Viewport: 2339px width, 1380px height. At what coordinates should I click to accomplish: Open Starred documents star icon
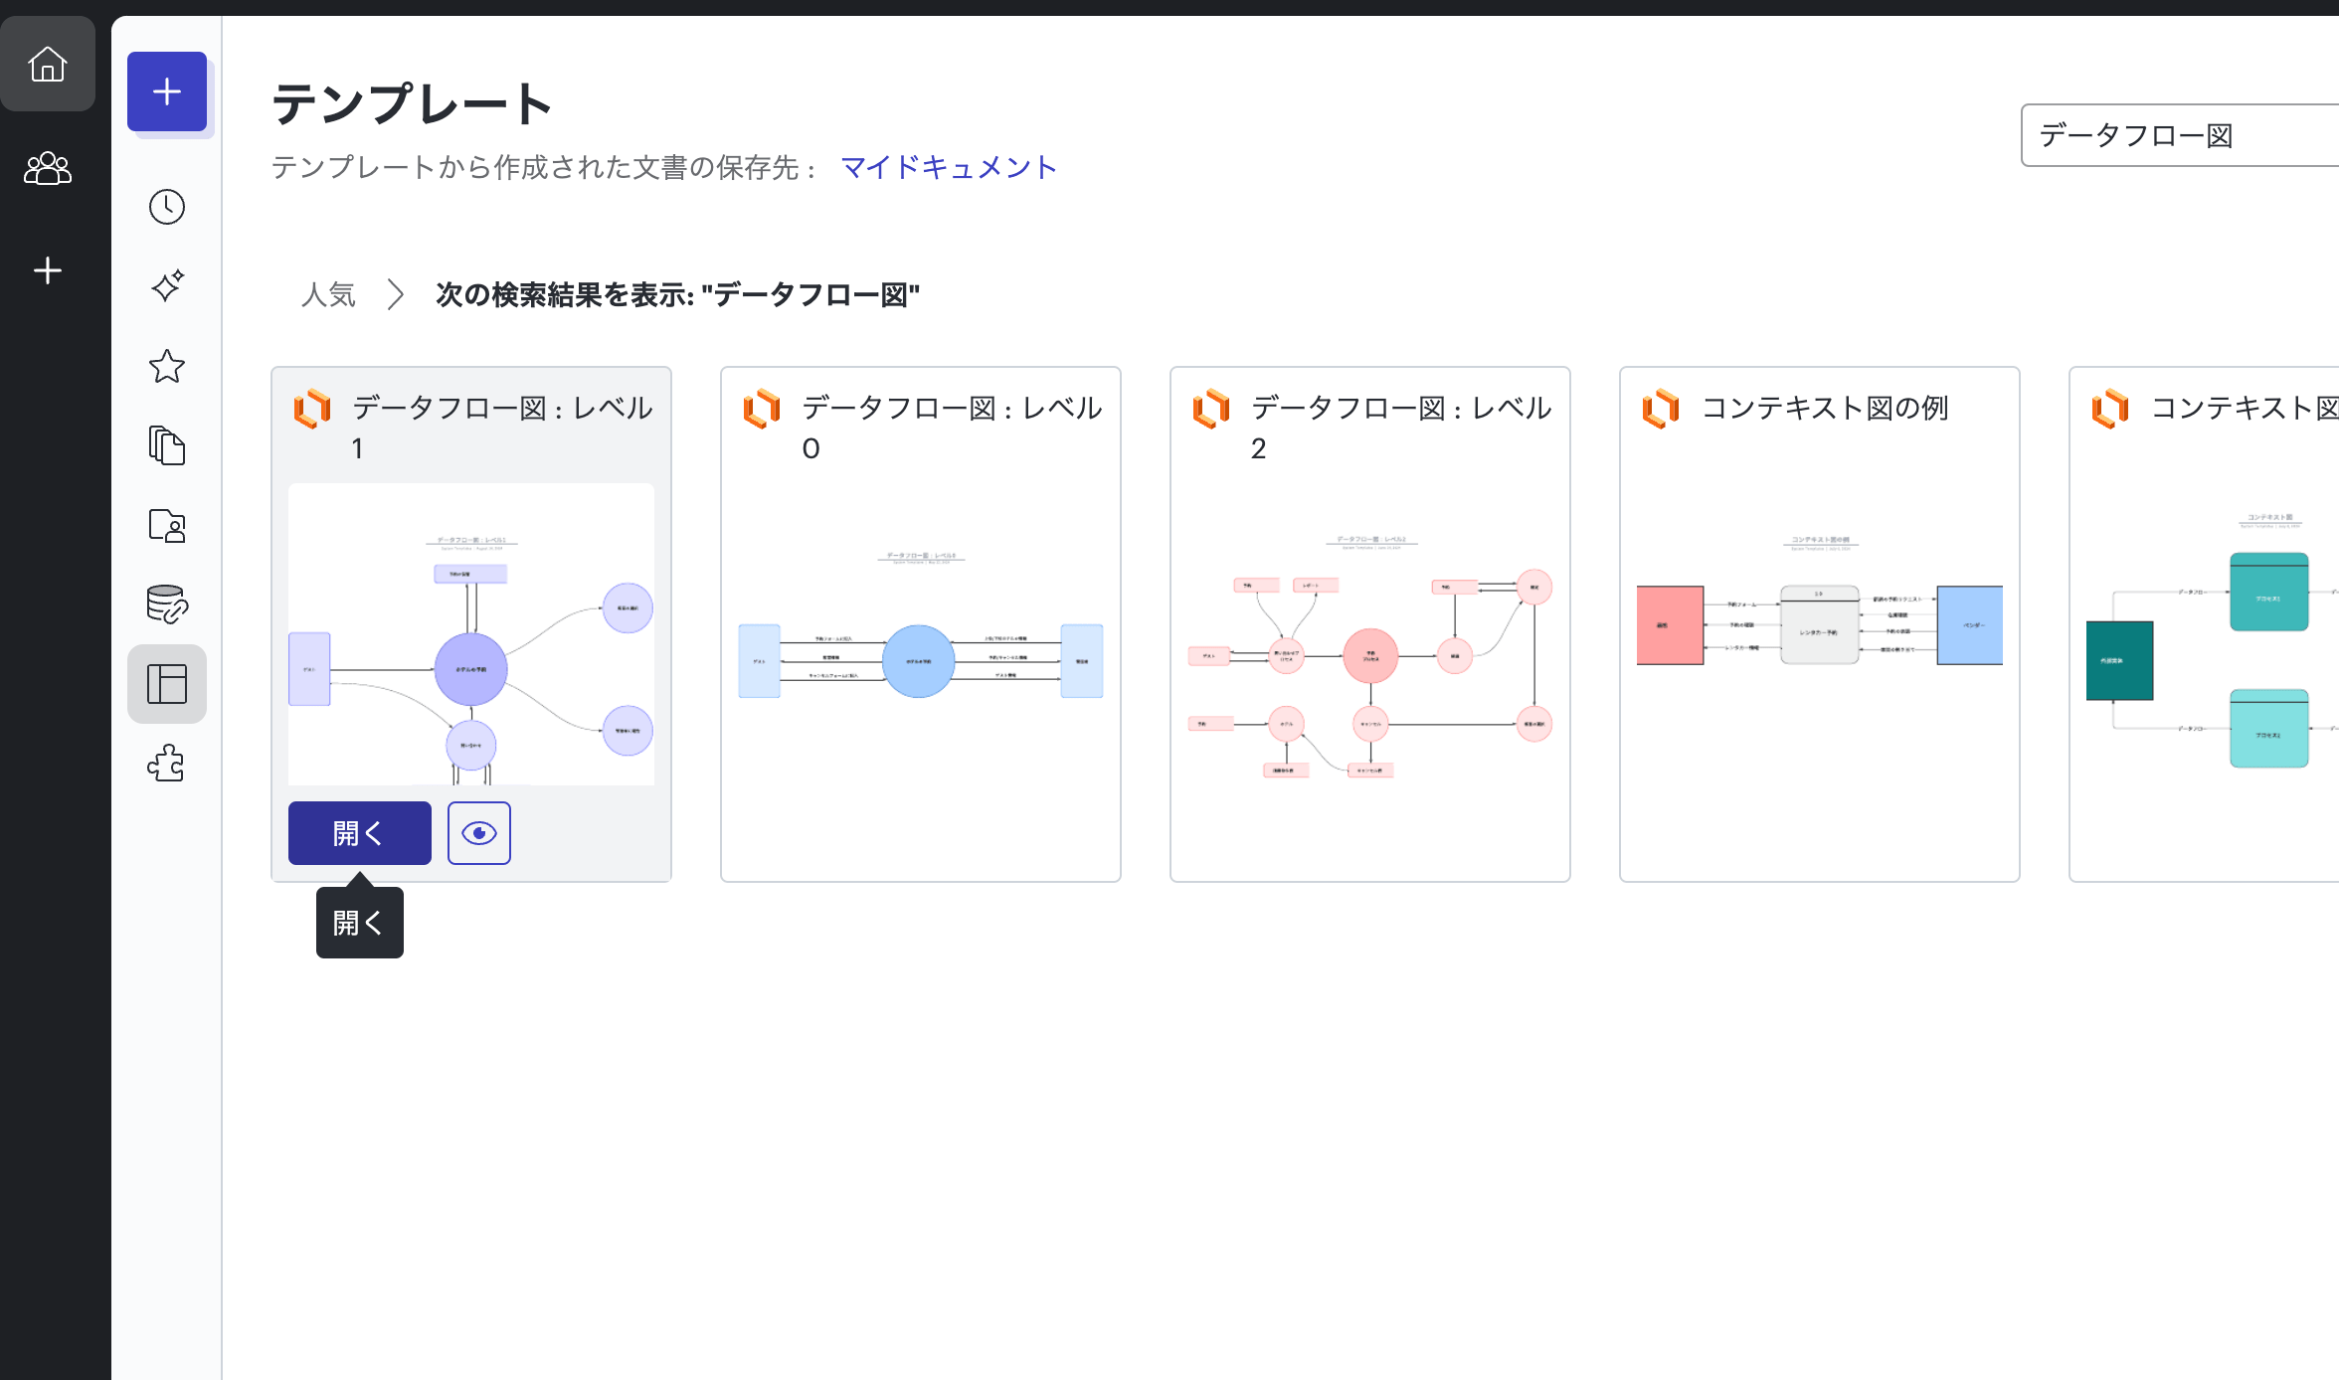(x=167, y=366)
